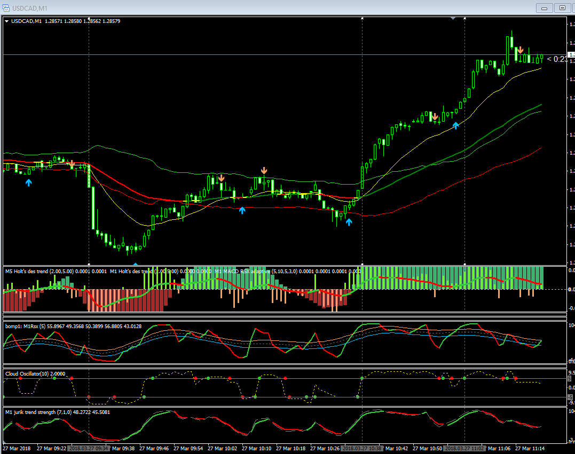Click the grey chart shift triangle at the chart top

(x=453, y=18)
